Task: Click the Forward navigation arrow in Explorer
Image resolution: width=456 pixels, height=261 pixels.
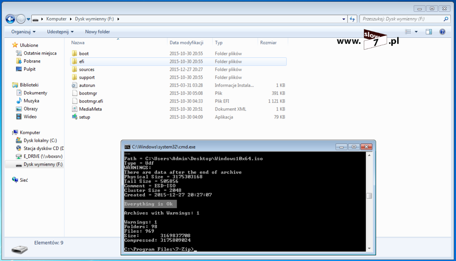Action: [x=21, y=19]
